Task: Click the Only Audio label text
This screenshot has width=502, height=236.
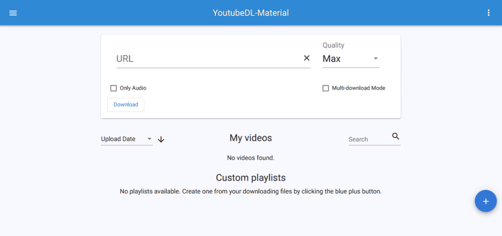Action: (x=133, y=88)
